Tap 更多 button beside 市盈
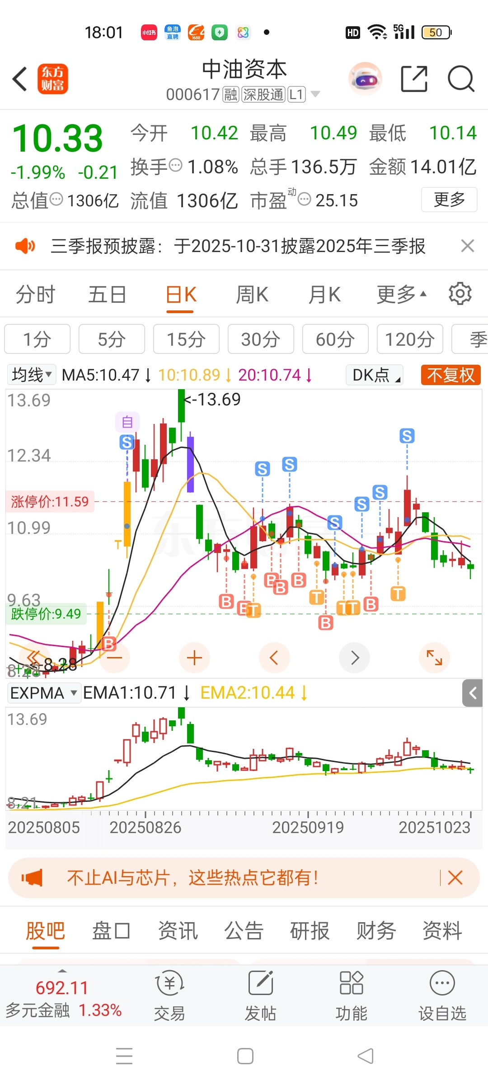 (449, 200)
